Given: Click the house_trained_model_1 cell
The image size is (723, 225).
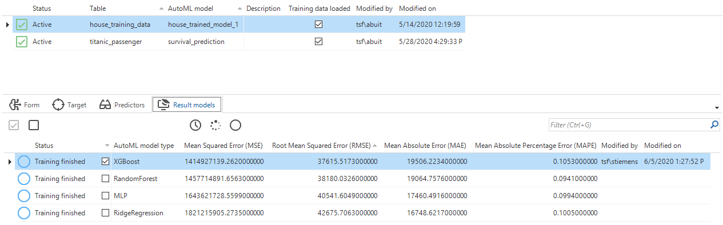Looking at the screenshot, I should pos(203,25).
